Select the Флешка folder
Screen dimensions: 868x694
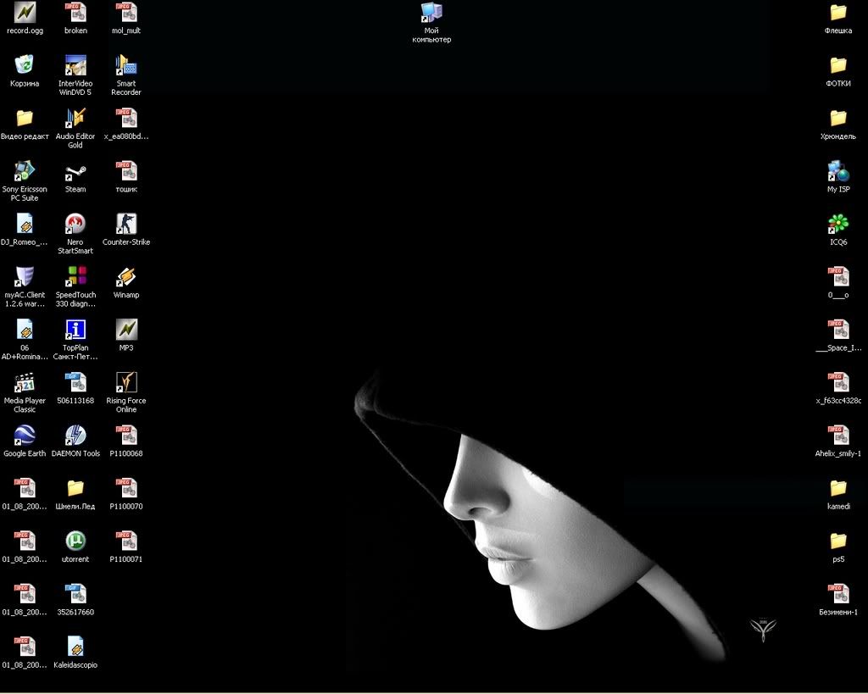(837, 13)
